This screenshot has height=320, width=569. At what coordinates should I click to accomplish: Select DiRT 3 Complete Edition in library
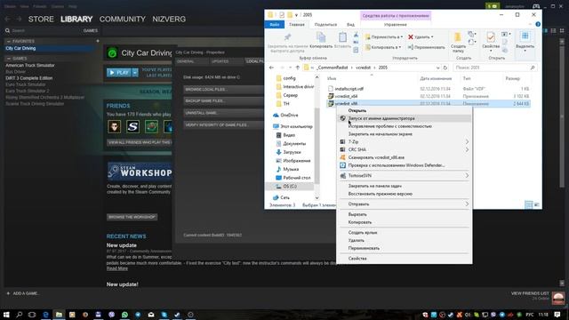(x=29, y=78)
